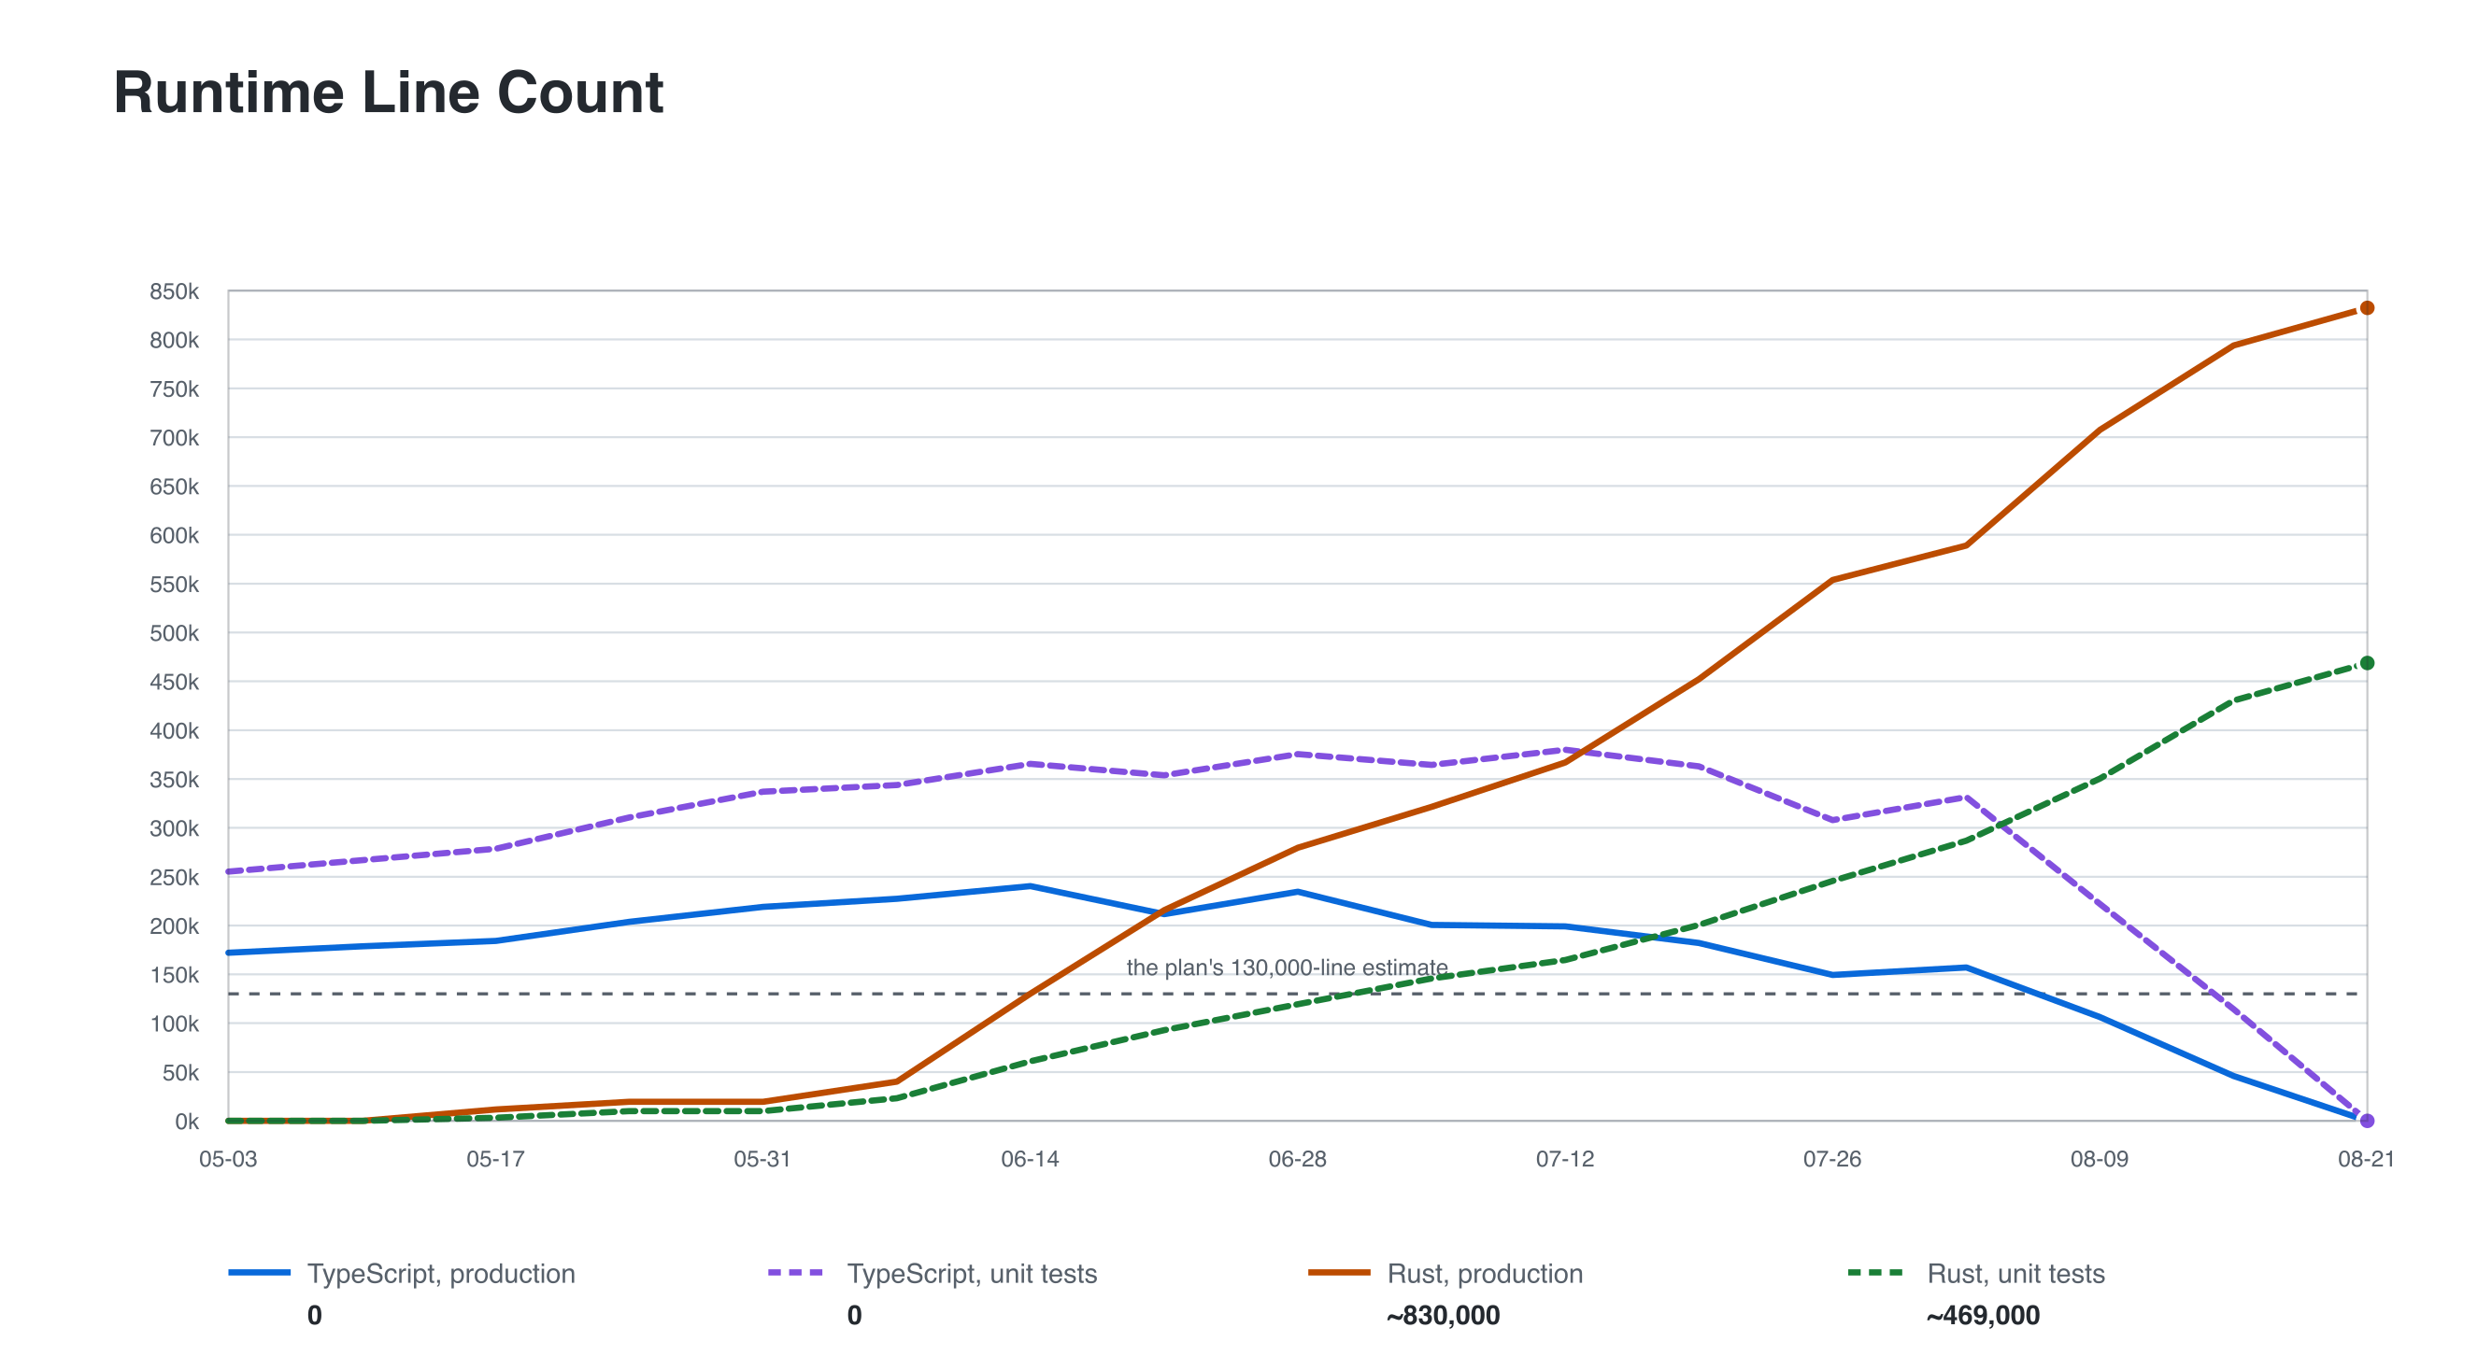Click the 100k y-axis label
The height and width of the screenshot is (1370, 2492).
174,1023
